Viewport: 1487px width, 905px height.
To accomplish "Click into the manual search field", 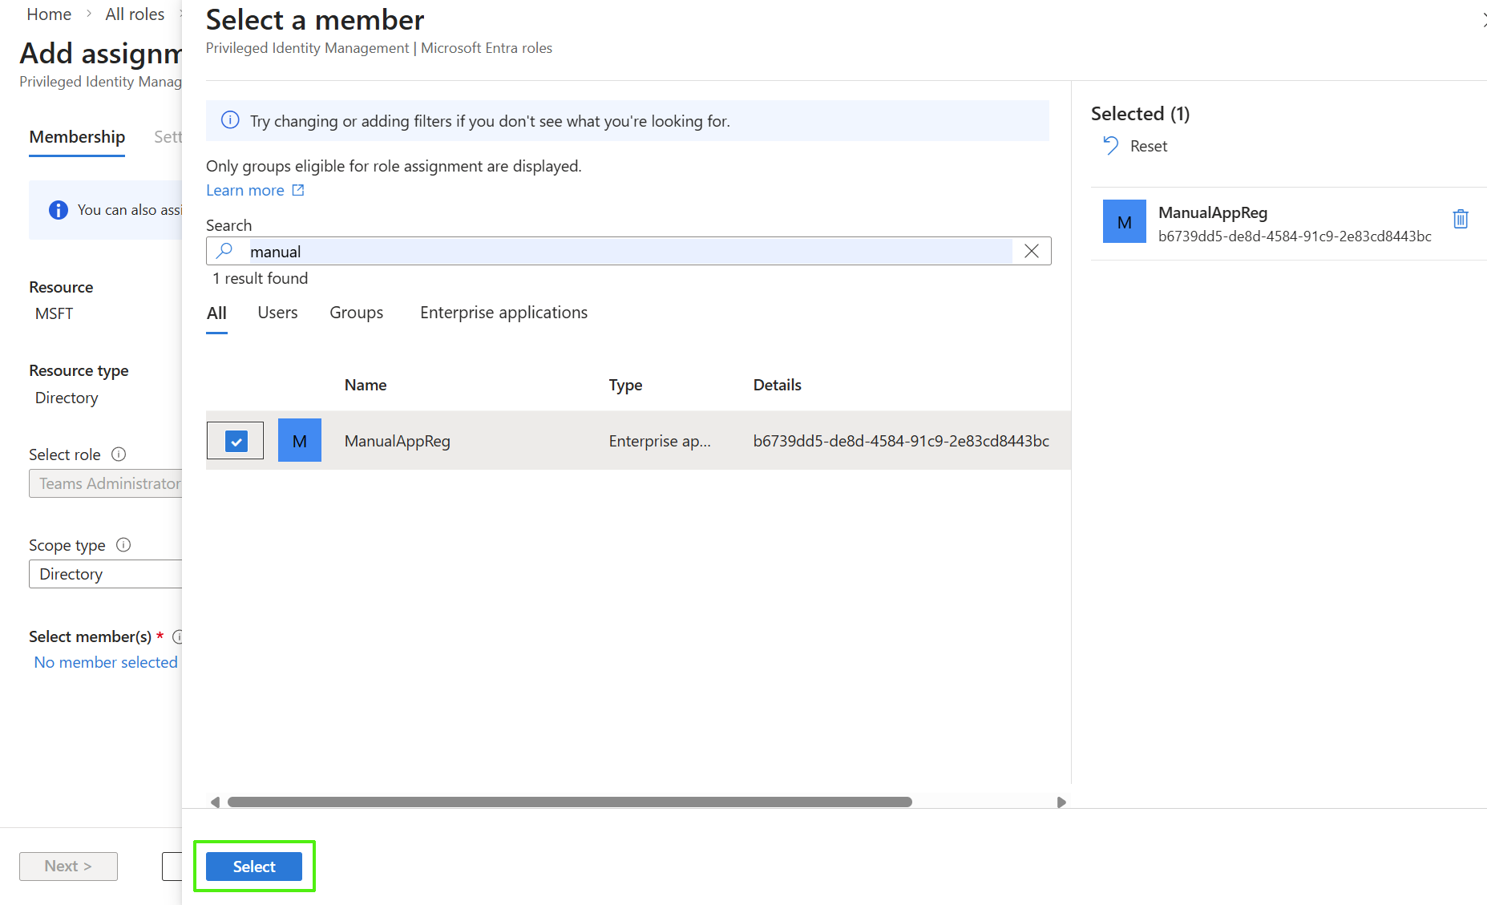I will 625,252.
